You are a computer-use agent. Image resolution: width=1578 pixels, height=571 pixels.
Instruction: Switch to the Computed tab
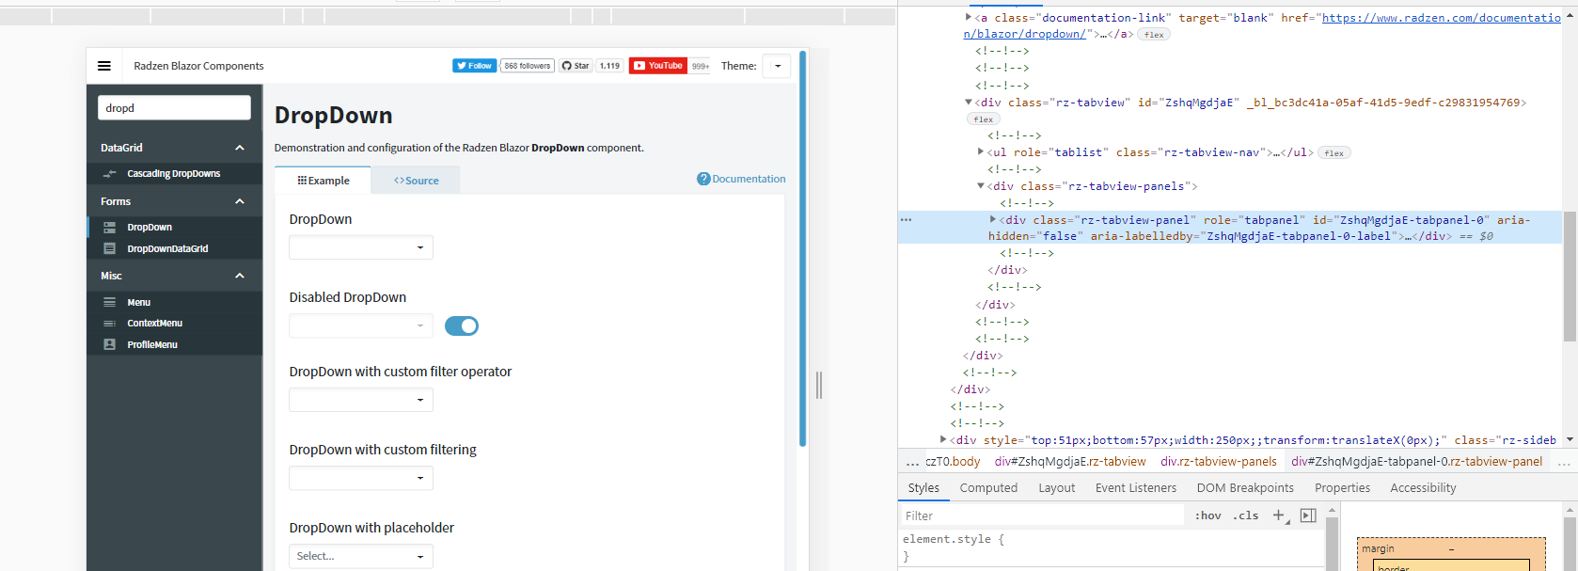pos(988,488)
